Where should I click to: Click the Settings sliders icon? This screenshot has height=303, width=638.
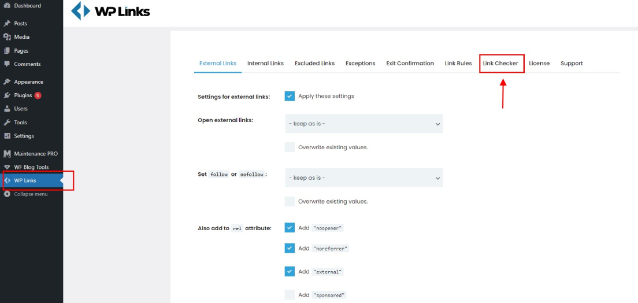click(7, 136)
